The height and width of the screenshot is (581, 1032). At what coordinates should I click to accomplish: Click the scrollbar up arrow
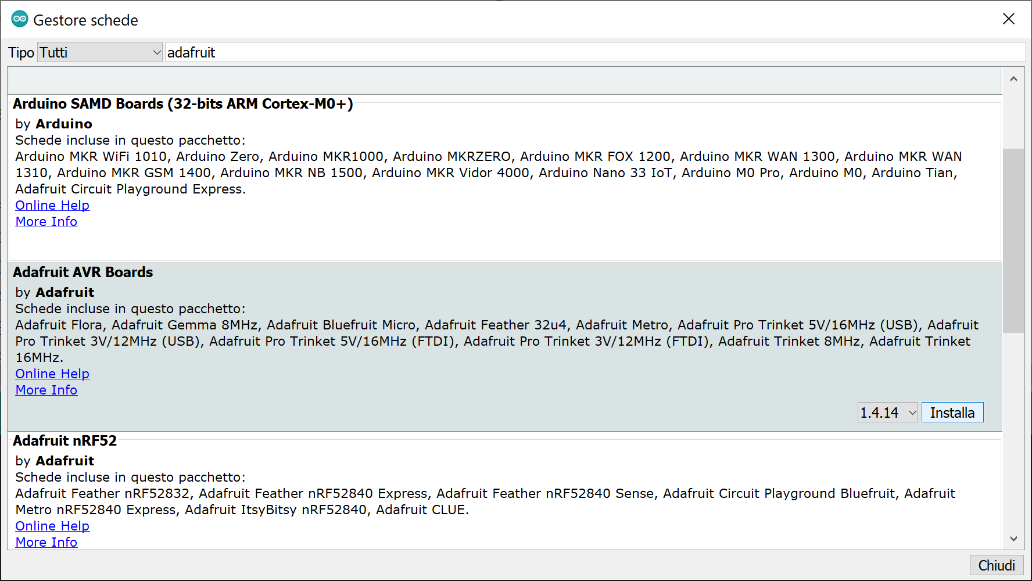click(1013, 79)
